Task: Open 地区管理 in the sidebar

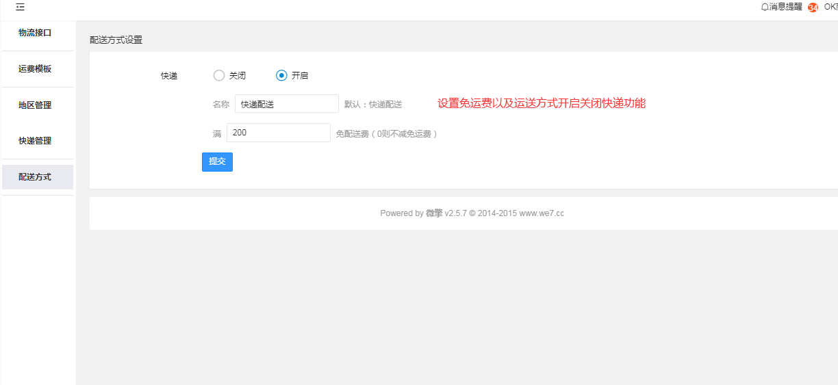Action: (35, 105)
